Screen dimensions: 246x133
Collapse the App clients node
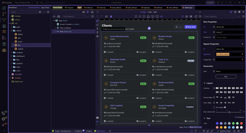click(x=54, y=21)
